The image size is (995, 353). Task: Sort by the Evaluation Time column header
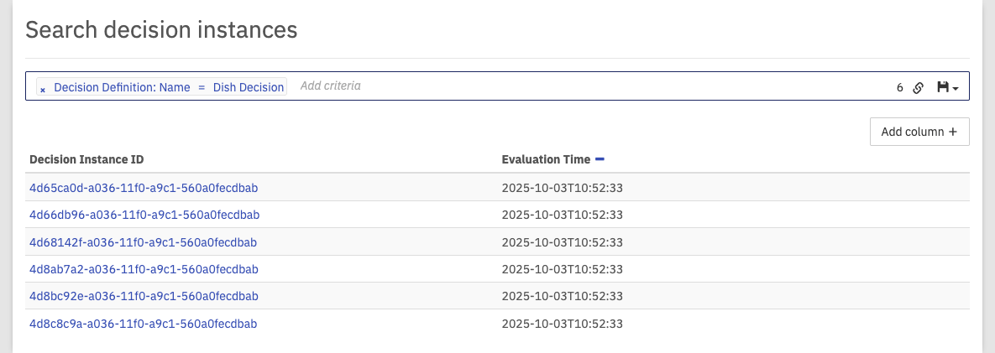pyautogui.click(x=546, y=159)
